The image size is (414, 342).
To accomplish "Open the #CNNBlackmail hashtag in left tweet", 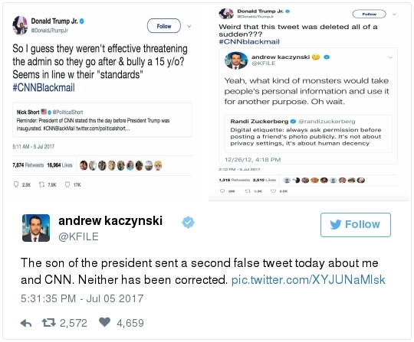I will 44,87.
